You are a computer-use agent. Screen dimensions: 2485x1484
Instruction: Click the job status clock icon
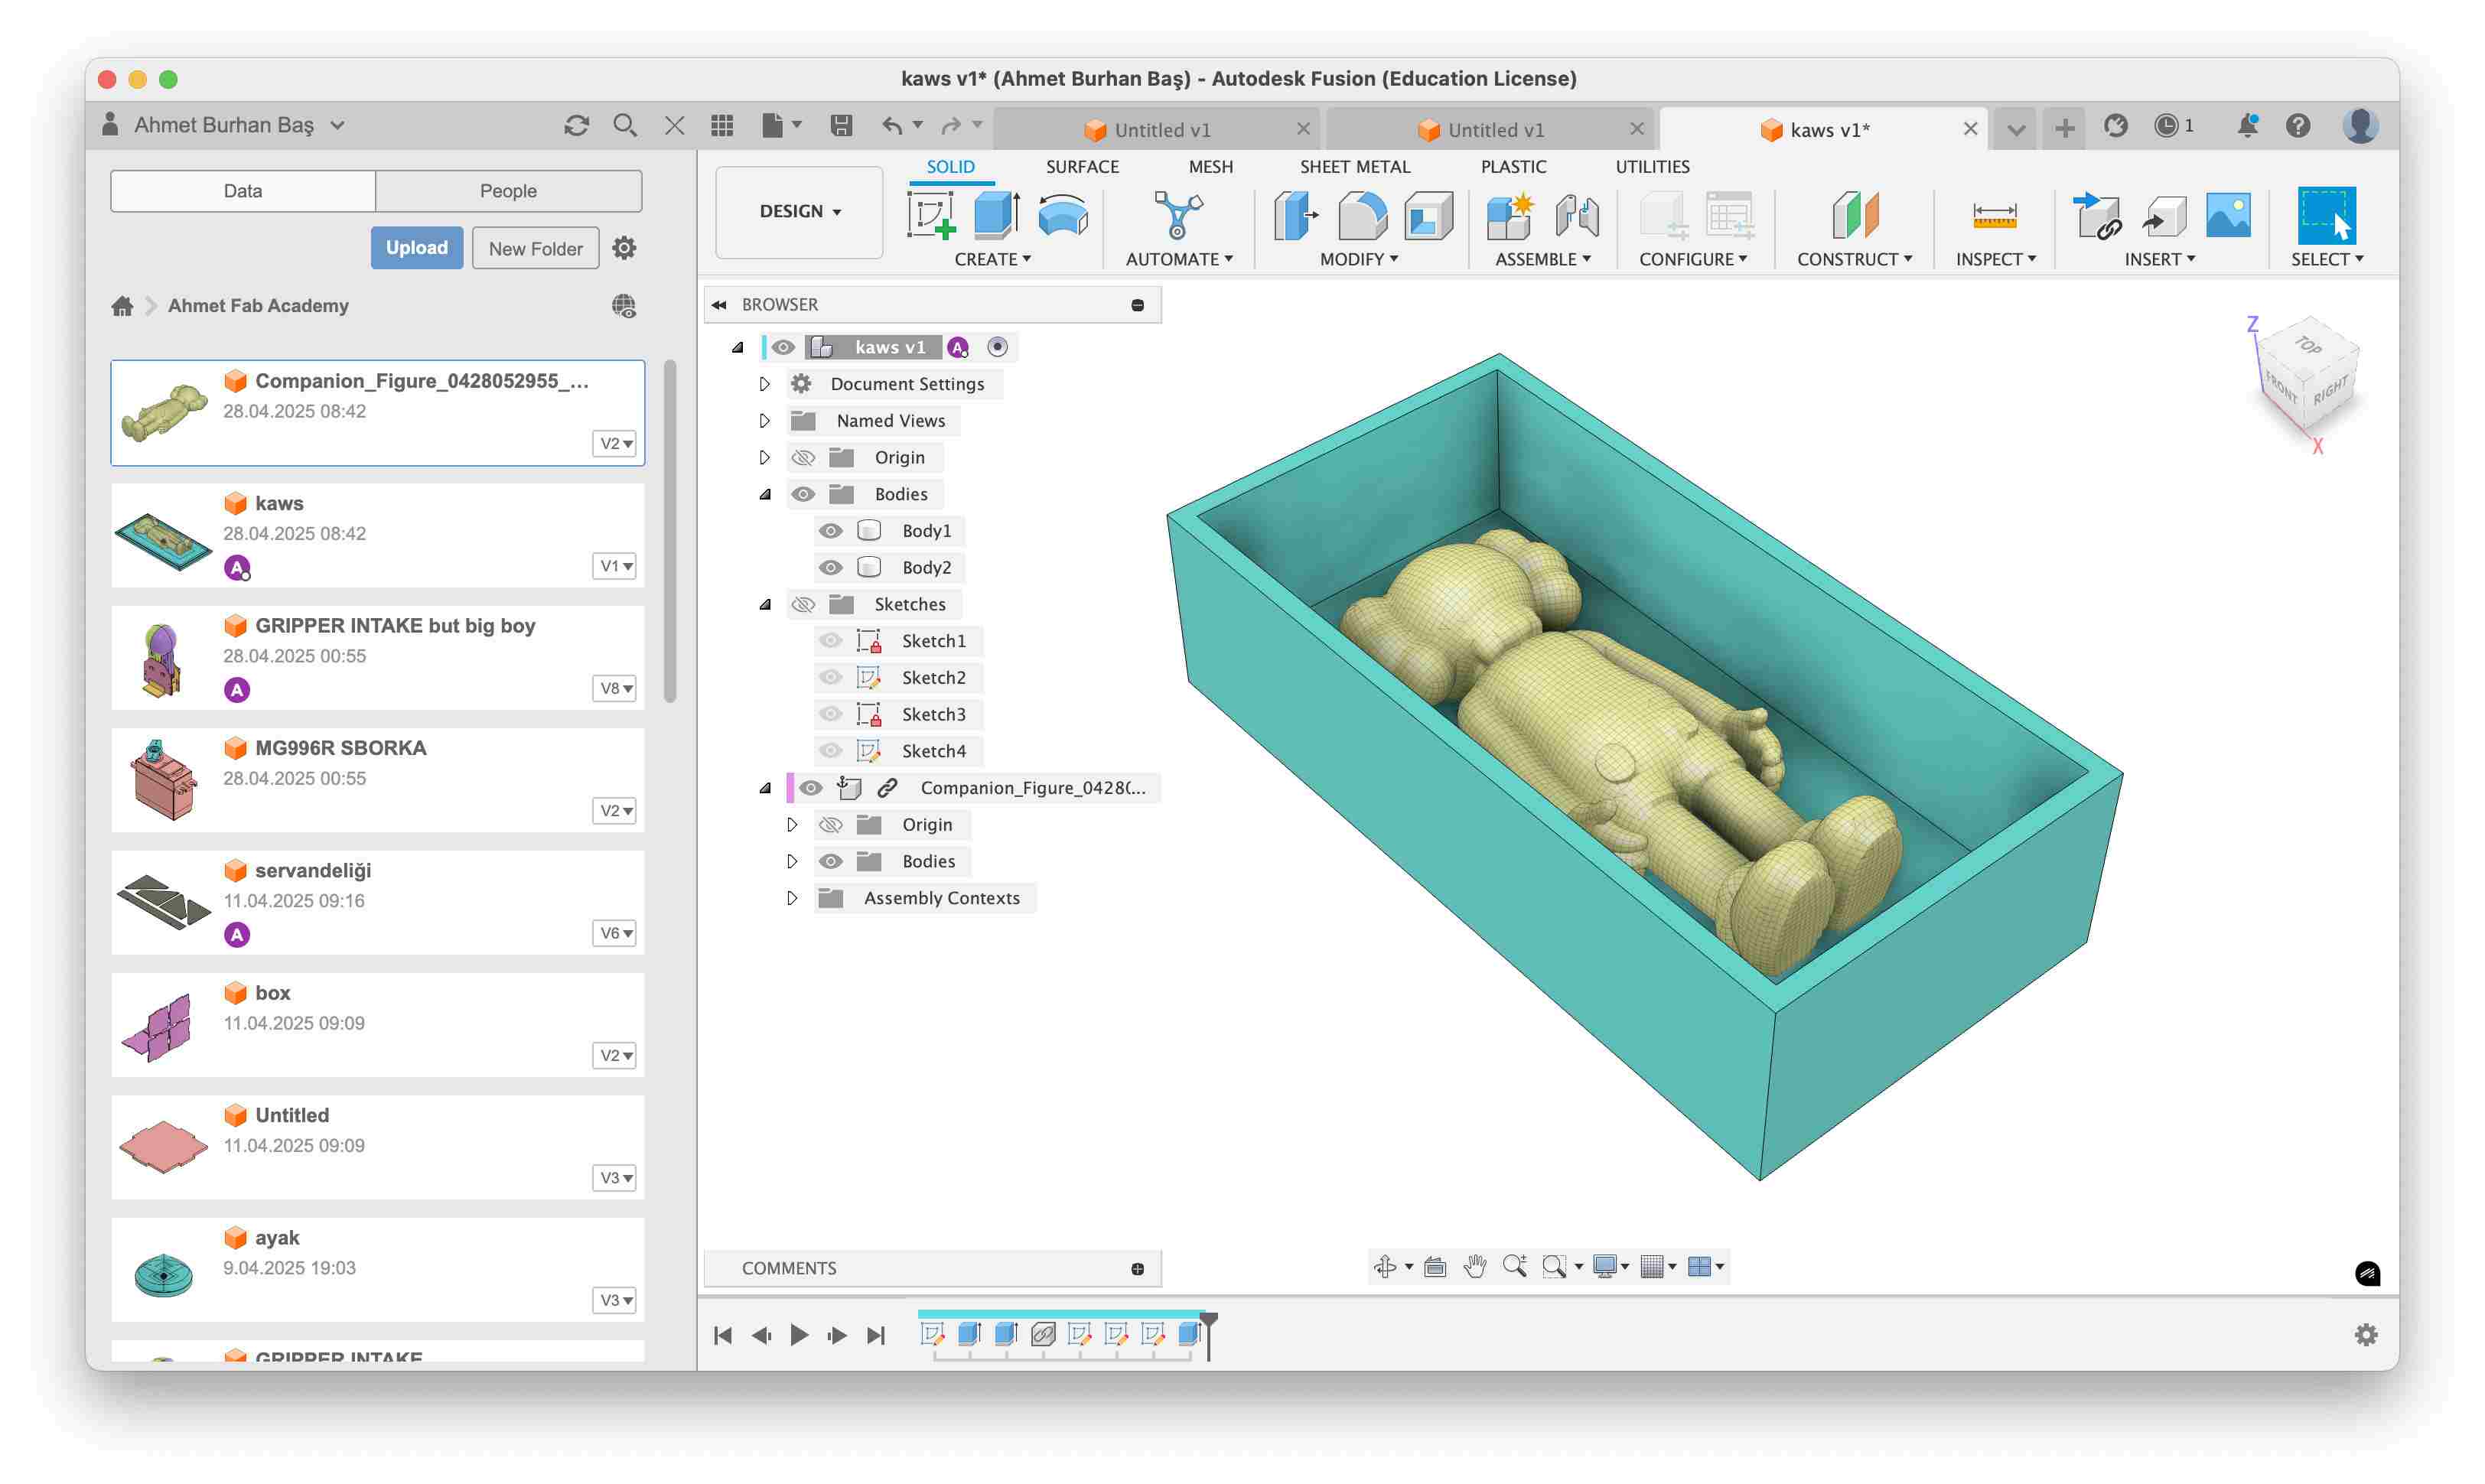pos(2165,126)
